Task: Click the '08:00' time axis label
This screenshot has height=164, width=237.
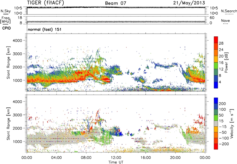Action: click(x=86, y=158)
